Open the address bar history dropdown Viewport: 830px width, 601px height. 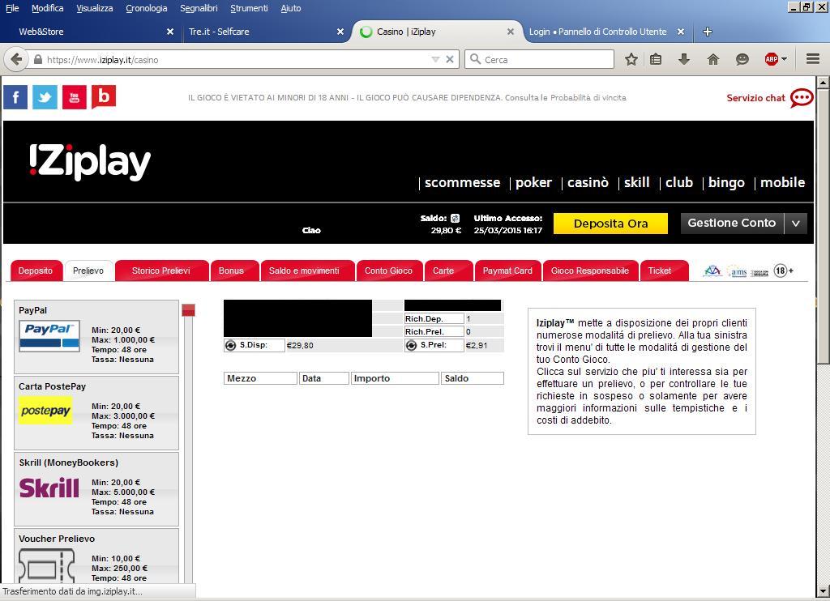pos(435,59)
